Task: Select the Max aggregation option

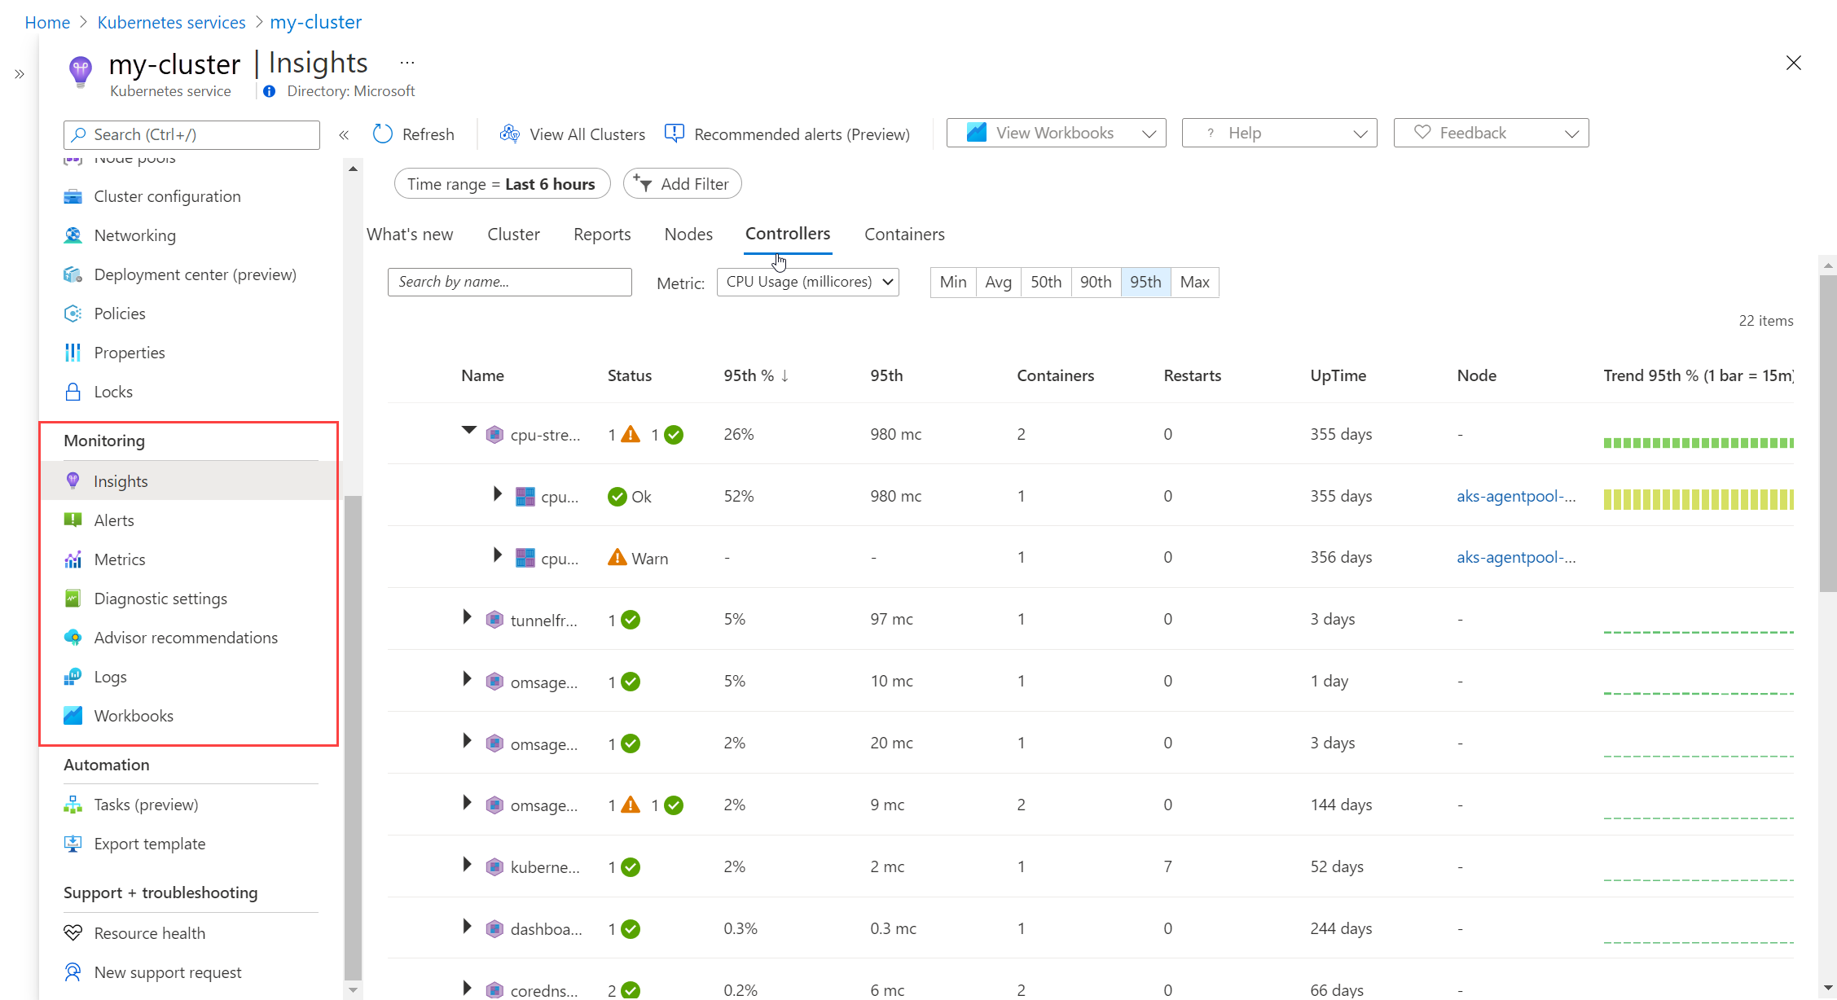Action: pyautogui.click(x=1194, y=282)
